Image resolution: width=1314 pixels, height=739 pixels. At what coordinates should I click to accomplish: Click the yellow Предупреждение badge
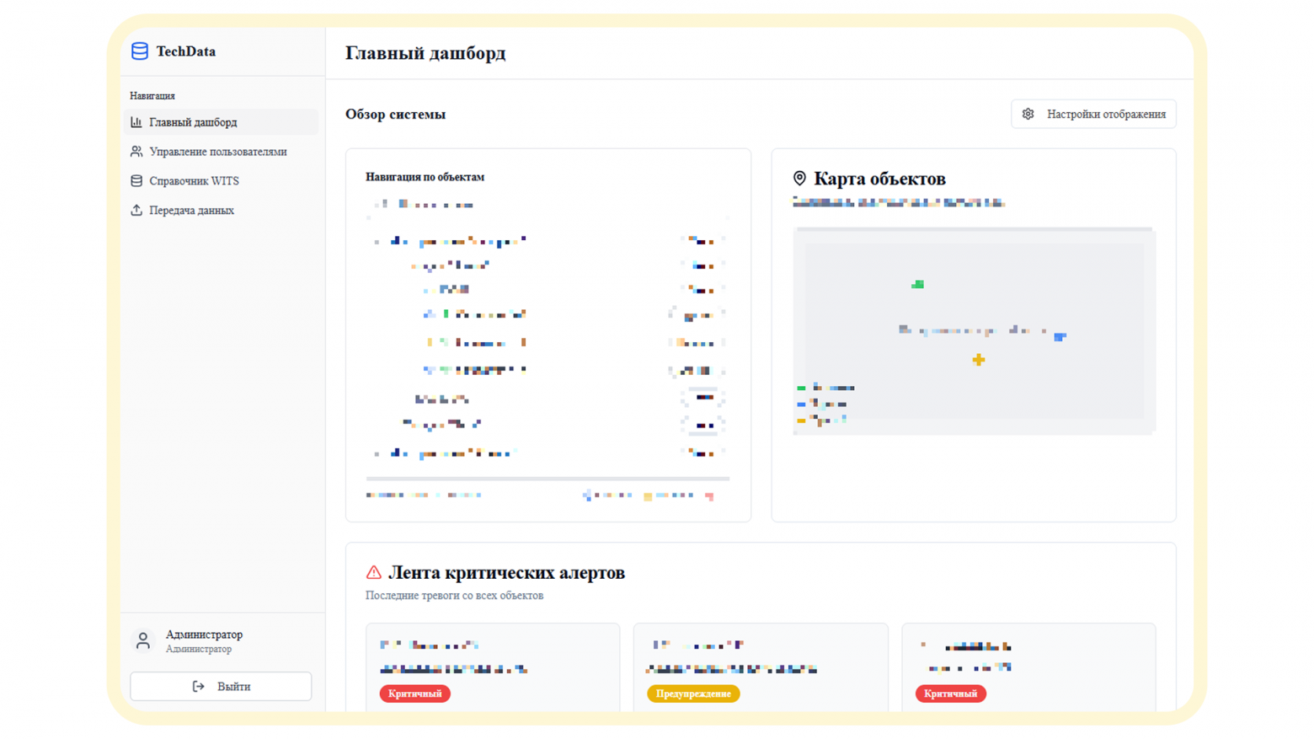coord(693,693)
